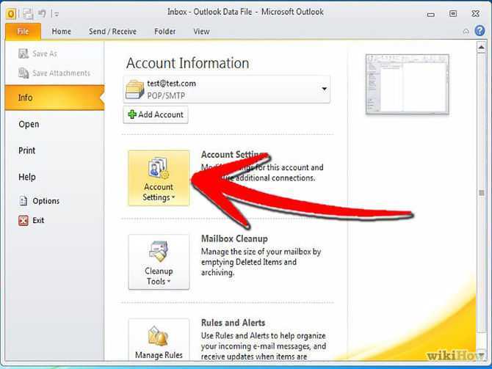Open Microsoft Outlook Help question mark icon
This screenshot has height=369, width=492.
tap(480, 31)
